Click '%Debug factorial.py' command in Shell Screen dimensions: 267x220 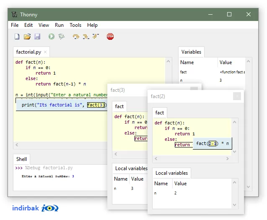tap(49, 168)
